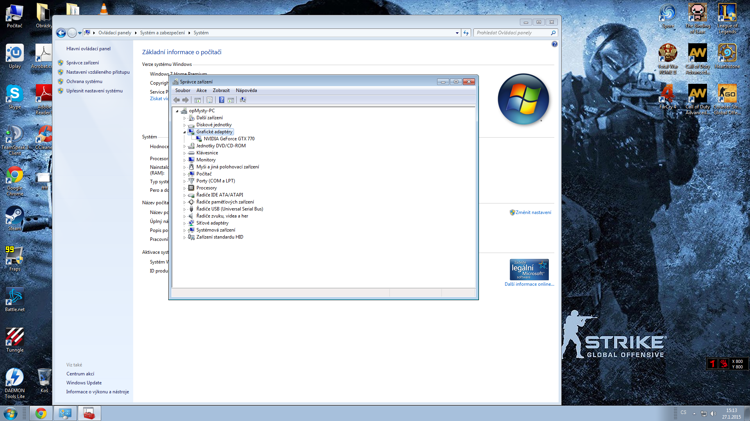Select Řadiče paměťových zařízení entry
This screenshot has width=750, height=421.
pos(225,202)
